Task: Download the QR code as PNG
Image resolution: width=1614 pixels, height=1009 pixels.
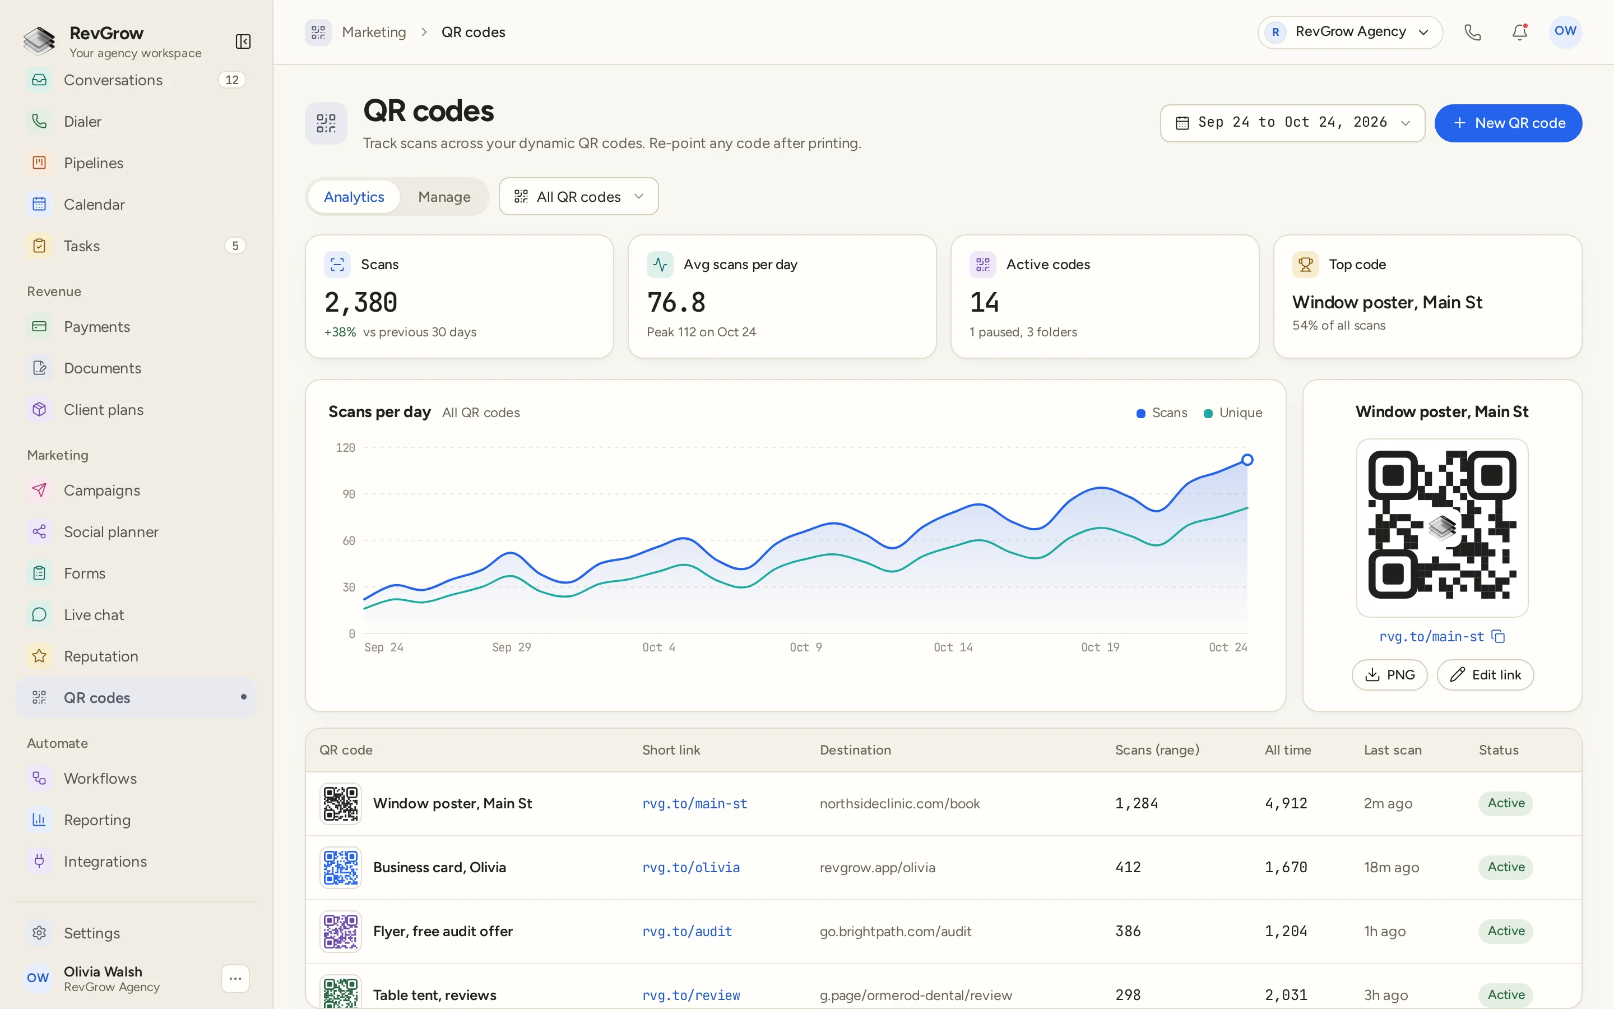Action: click(1389, 675)
